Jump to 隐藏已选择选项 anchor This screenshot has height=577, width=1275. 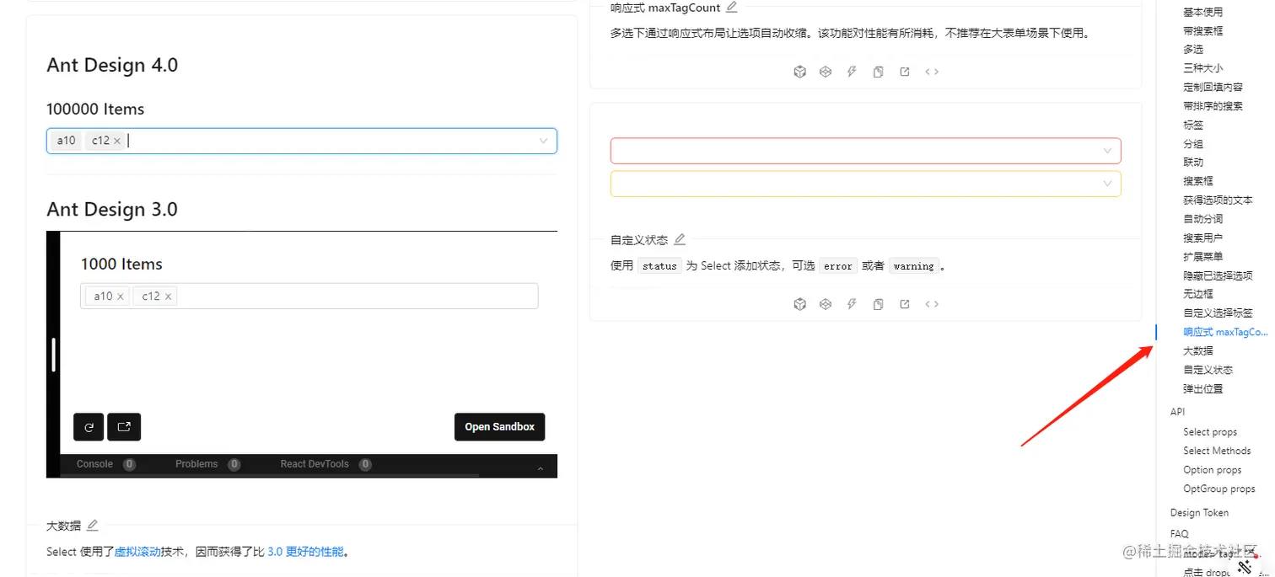click(1218, 275)
